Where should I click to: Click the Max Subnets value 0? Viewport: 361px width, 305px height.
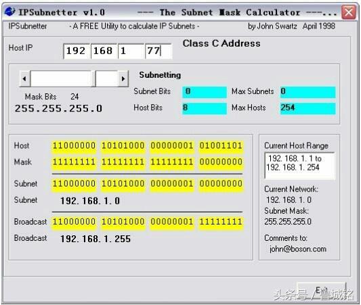307,92
